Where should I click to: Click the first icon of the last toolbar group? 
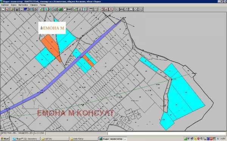coord(117,9)
